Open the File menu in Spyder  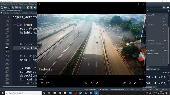[x=2, y=4]
